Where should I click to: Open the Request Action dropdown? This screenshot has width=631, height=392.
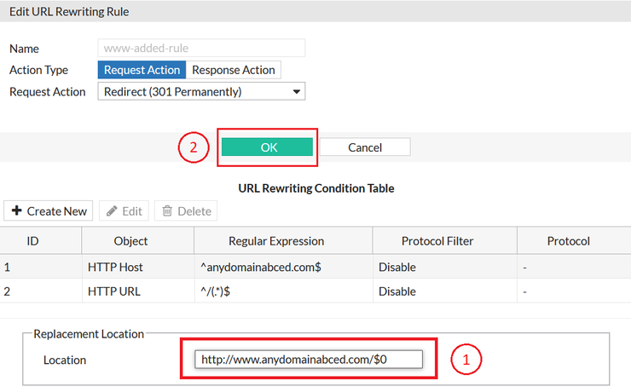[201, 91]
